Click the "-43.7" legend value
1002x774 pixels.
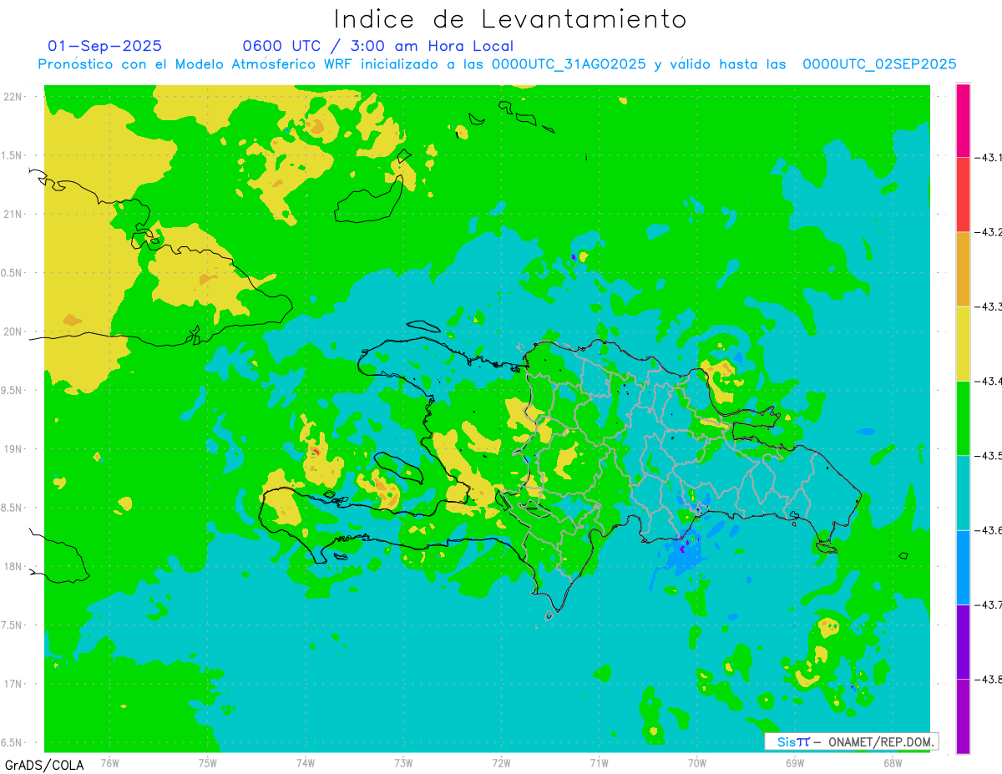point(989,605)
